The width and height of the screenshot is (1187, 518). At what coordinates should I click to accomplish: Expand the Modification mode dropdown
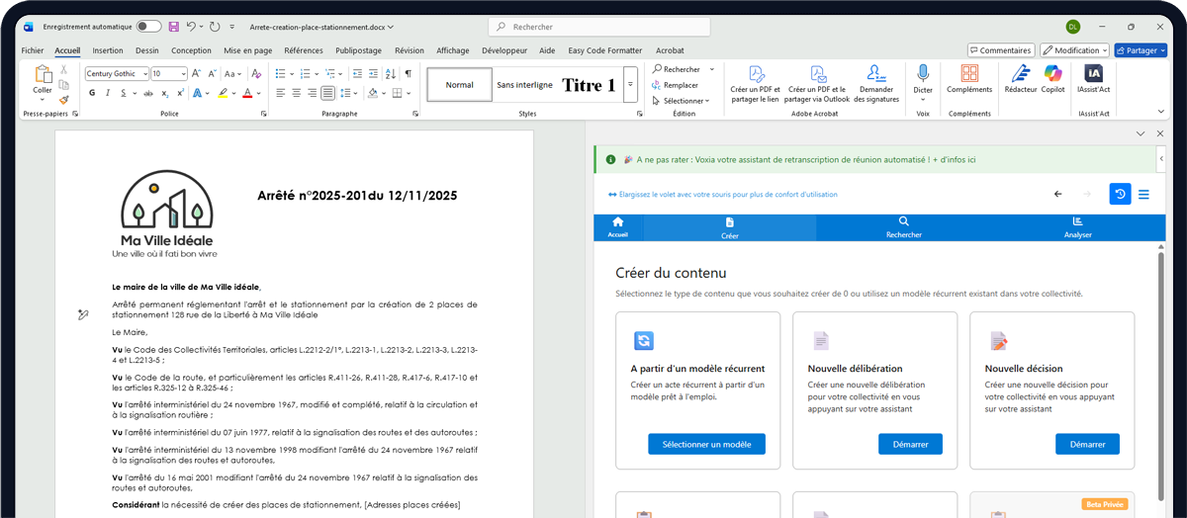1074,50
